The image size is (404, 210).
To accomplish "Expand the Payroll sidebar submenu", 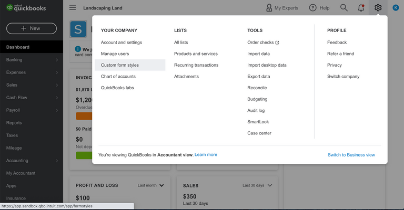I will coord(57,110).
